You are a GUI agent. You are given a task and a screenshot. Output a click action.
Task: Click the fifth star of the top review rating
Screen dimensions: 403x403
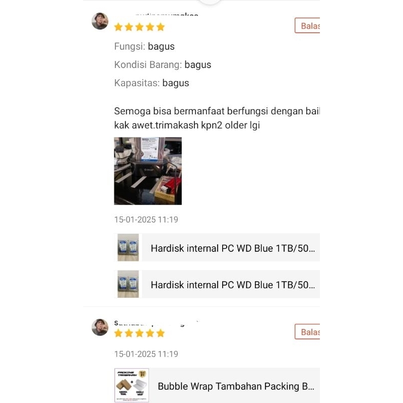160,27
